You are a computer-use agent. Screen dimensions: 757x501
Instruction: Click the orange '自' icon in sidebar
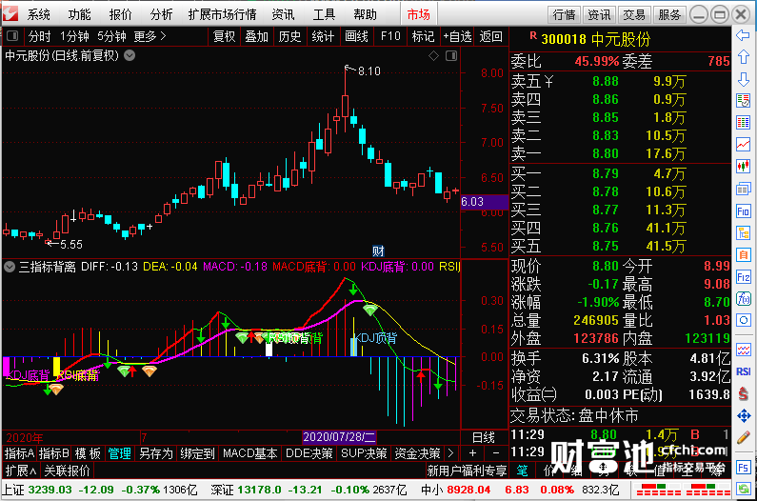click(743, 254)
